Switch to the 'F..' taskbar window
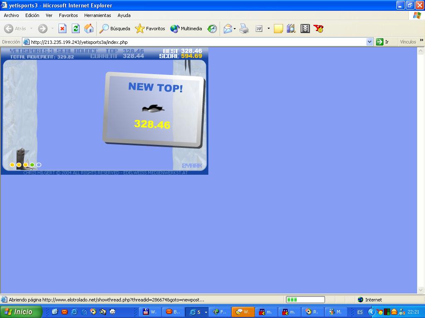 [220, 312]
